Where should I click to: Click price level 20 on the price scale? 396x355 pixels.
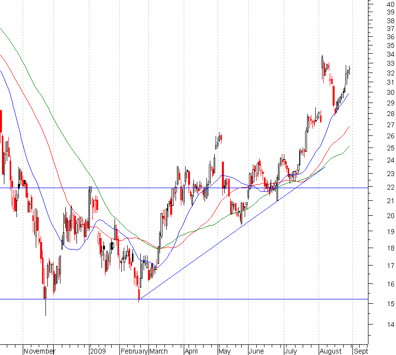(x=391, y=216)
